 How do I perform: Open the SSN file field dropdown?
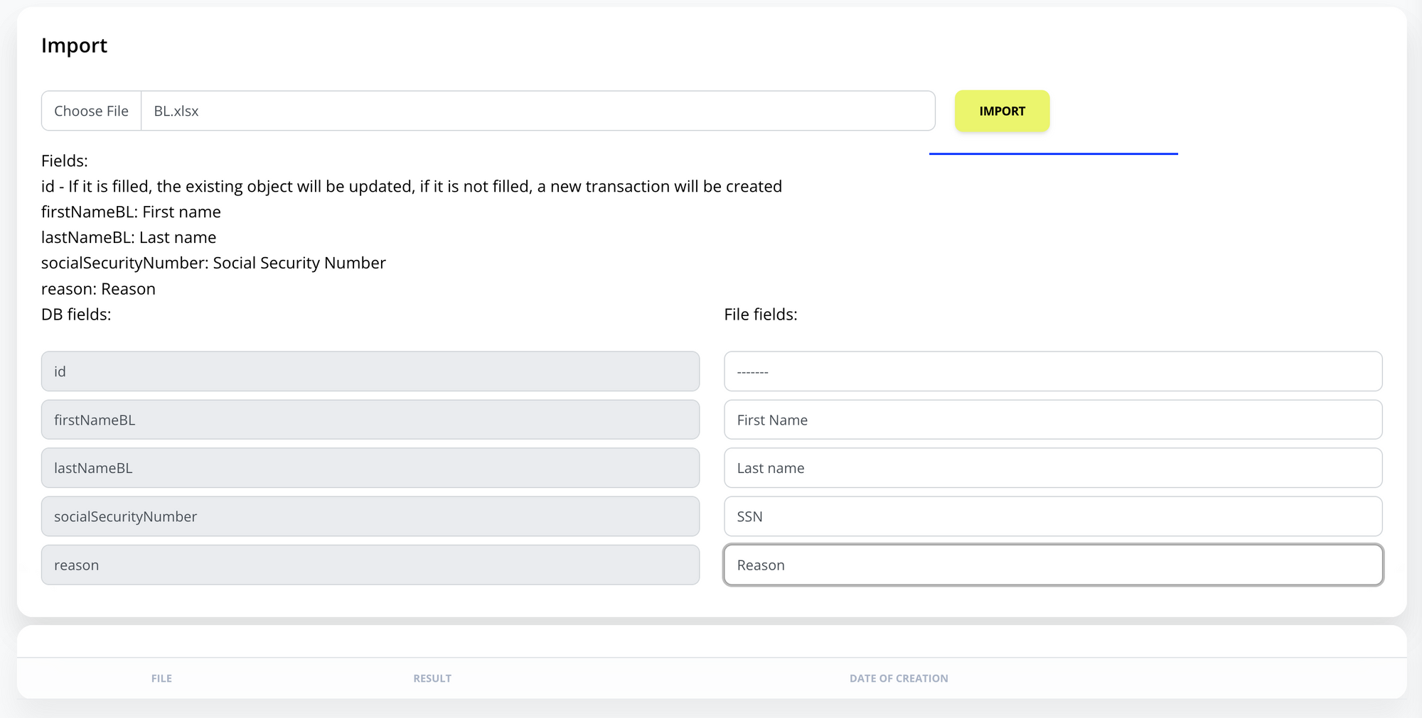pyautogui.click(x=1052, y=516)
